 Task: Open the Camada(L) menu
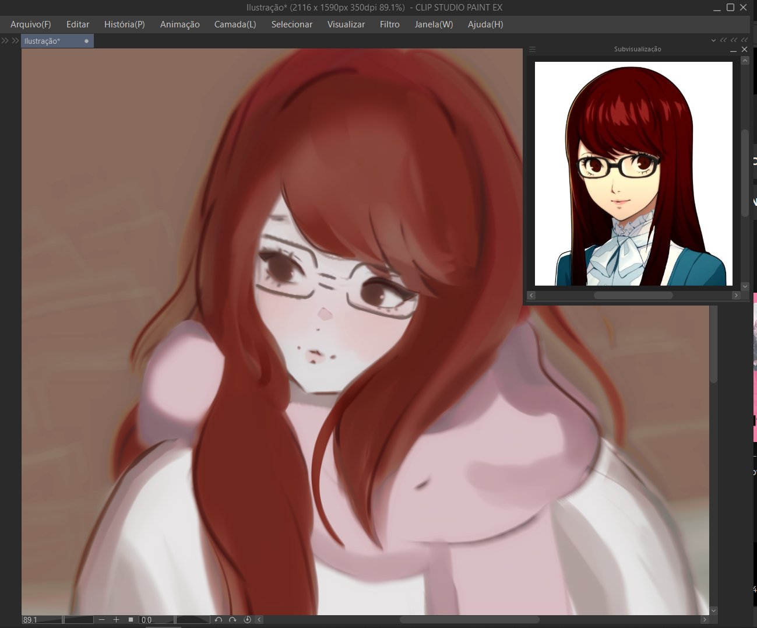click(x=235, y=24)
